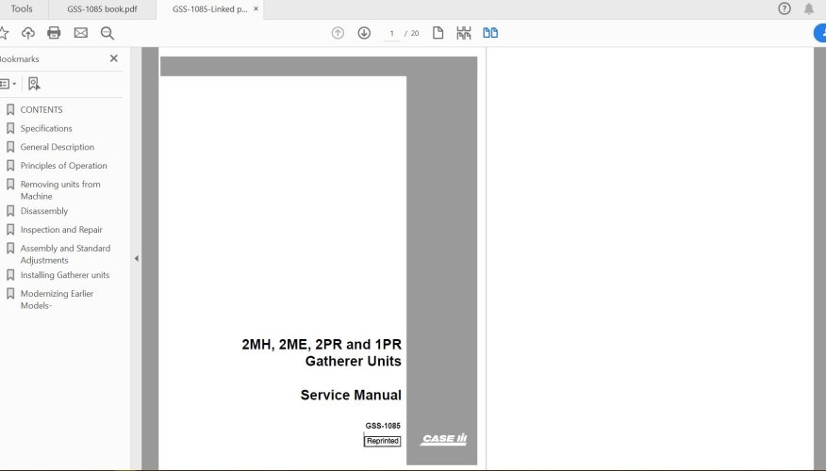
Task: Open the find text magnifier tool
Action: [x=107, y=33]
